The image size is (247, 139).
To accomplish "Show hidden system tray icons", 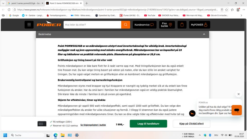I will click(200, 135).
